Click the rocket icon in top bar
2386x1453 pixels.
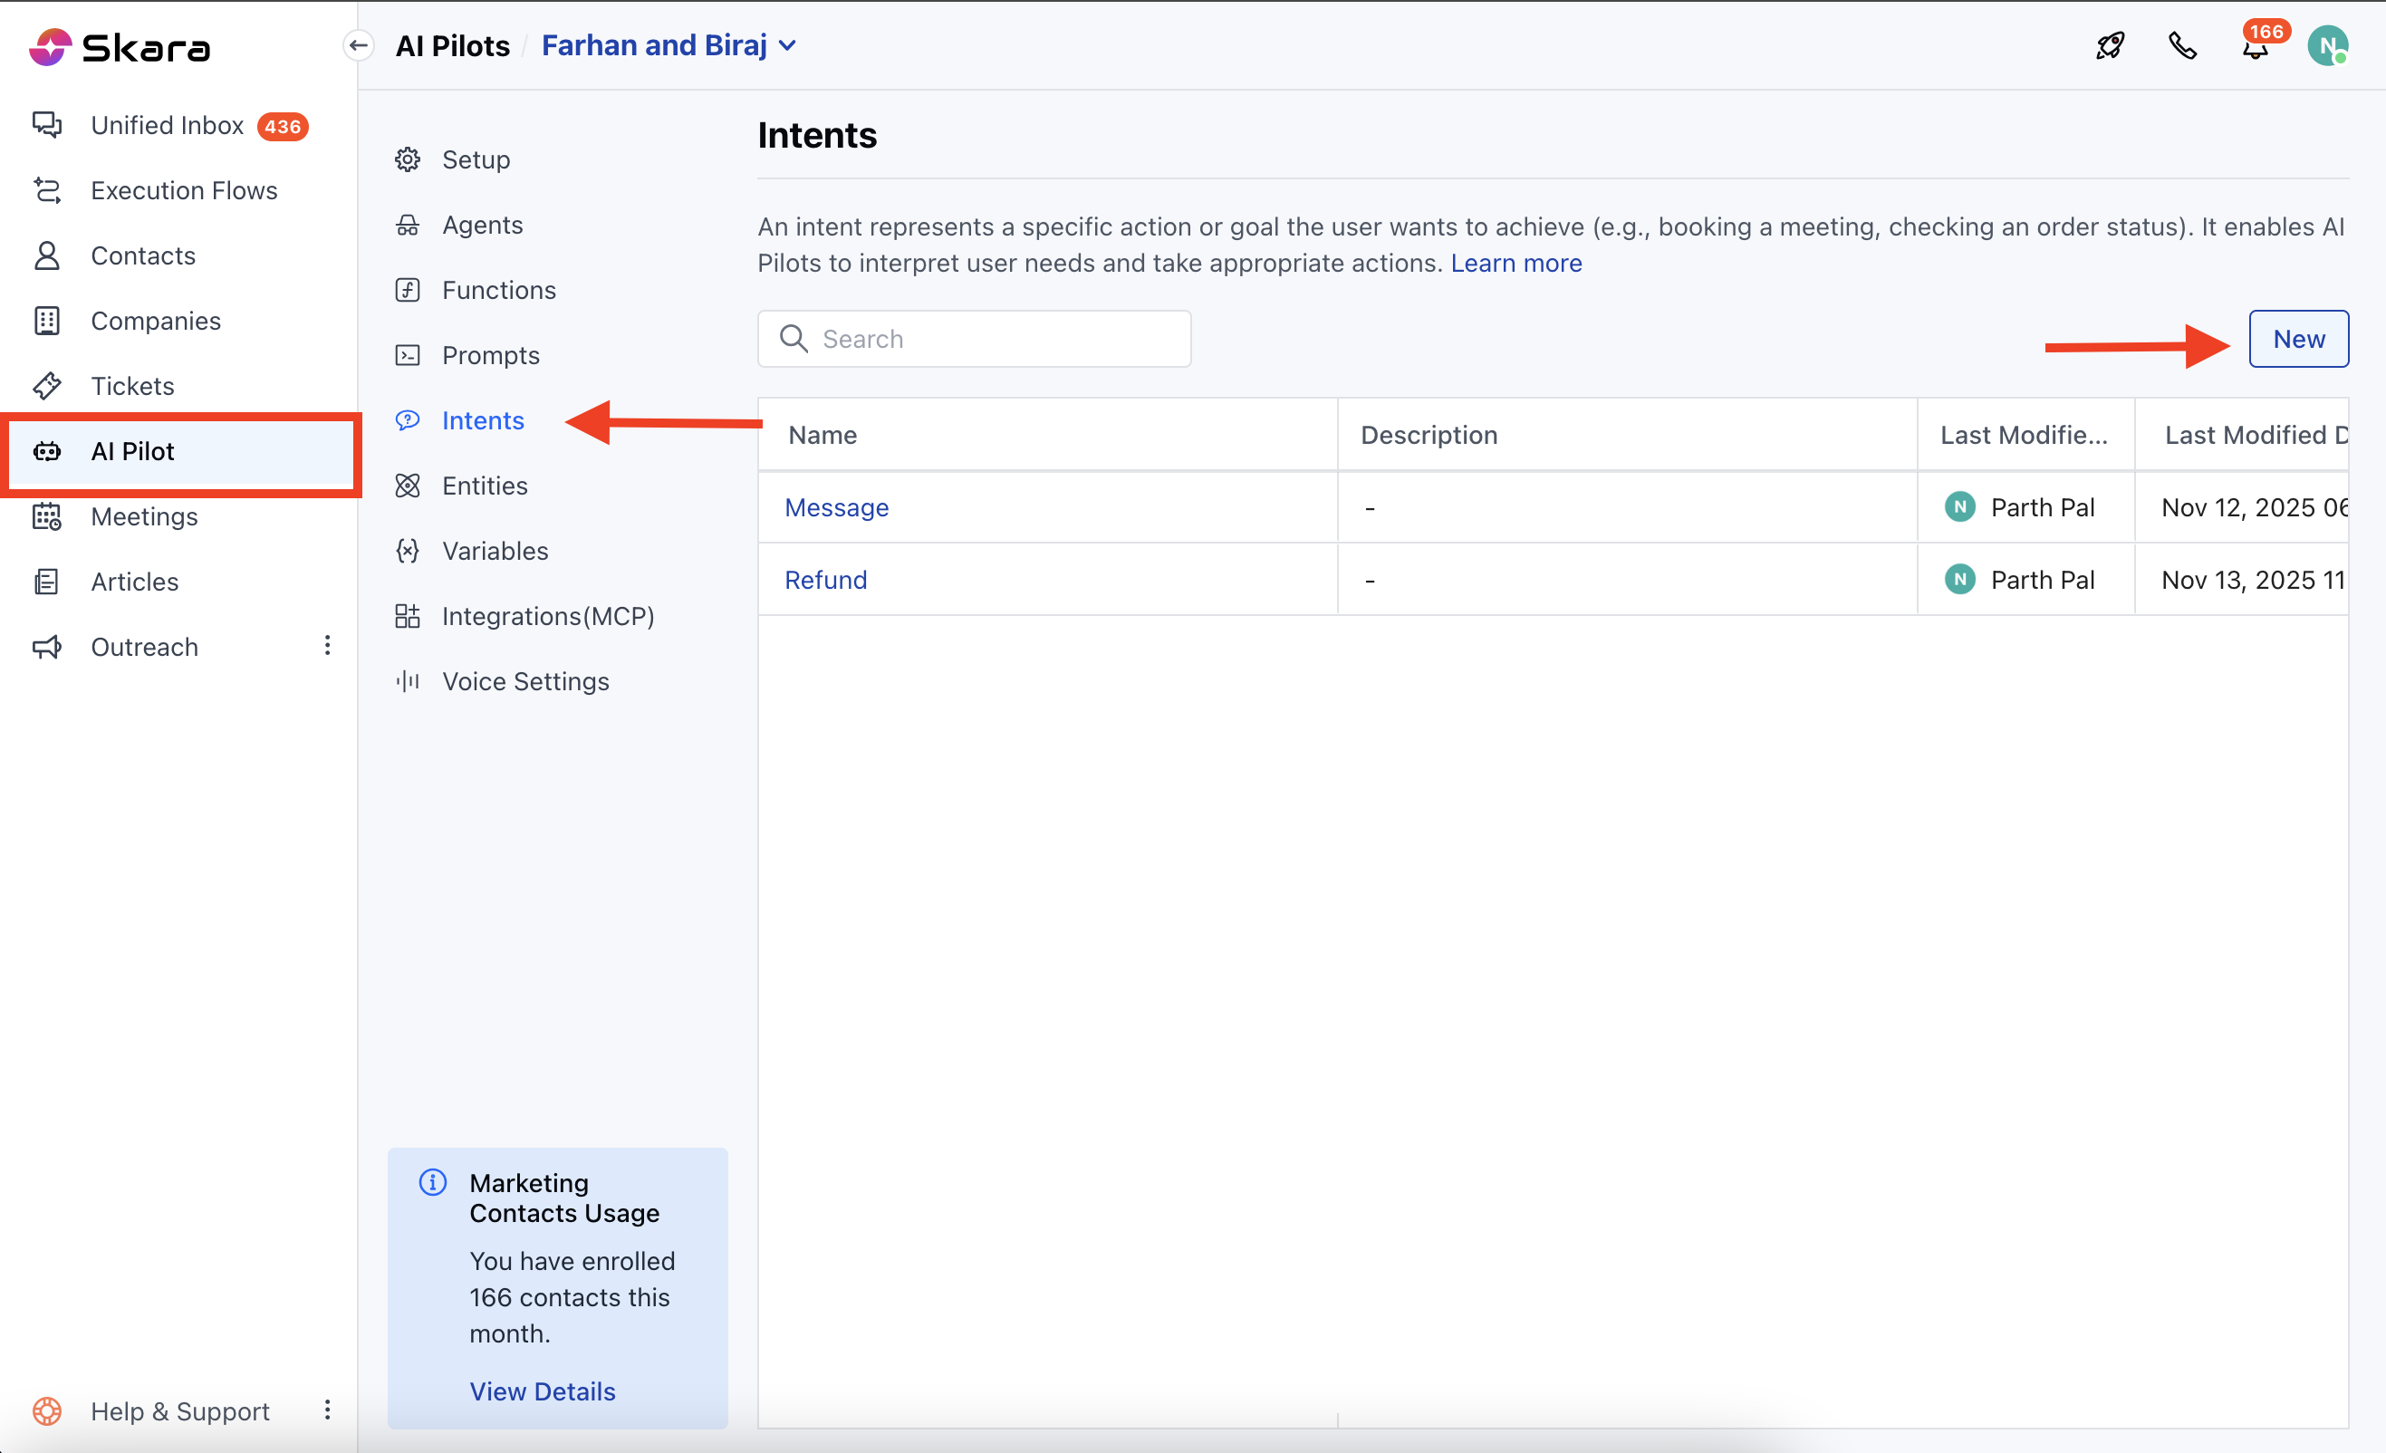pos(2109,45)
